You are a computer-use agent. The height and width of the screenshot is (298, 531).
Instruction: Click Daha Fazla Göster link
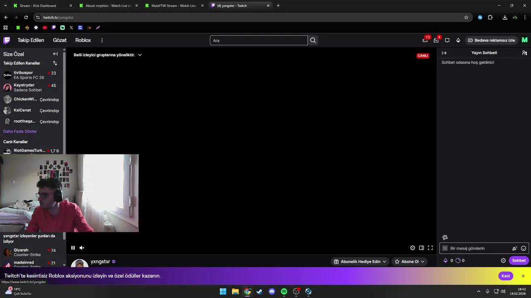pyautogui.click(x=20, y=131)
